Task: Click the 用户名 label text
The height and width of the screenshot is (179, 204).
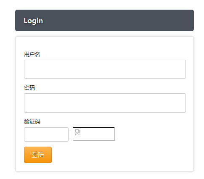Action: point(32,54)
